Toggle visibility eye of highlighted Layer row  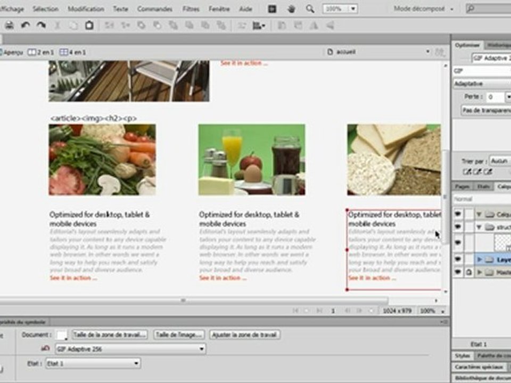point(458,259)
